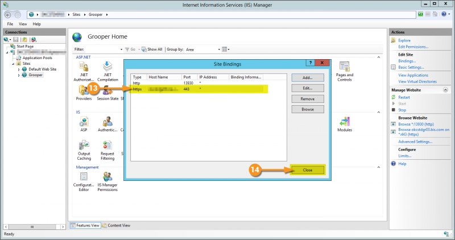Click the View Applications link
The image size is (455, 240).
[413, 75]
